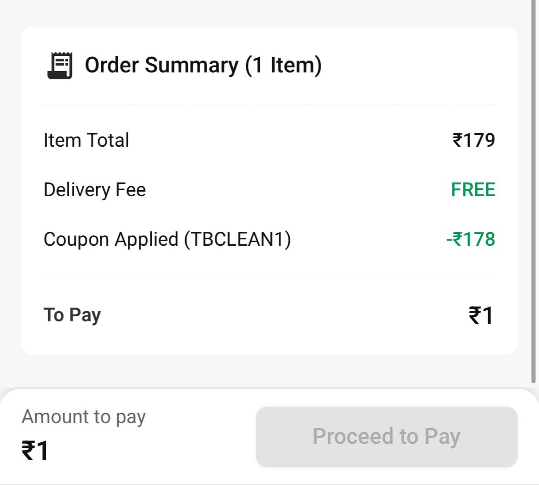Tap the ₹1 amount in To Pay row
Screen dimensions: 539x485
click(481, 316)
